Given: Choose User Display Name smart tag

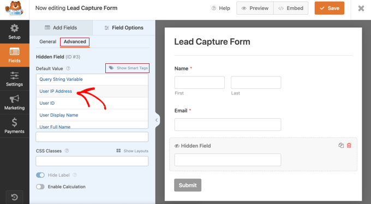Looking at the screenshot, I should pyautogui.click(x=92, y=115).
